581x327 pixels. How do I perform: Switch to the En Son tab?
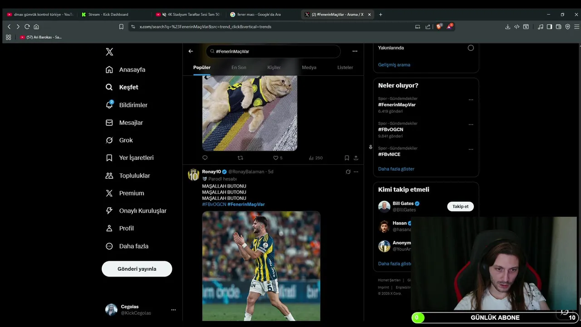(239, 67)
